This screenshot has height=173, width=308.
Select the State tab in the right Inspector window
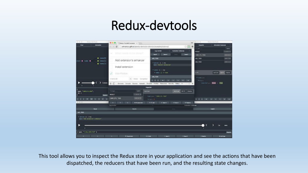pos(228,73)
